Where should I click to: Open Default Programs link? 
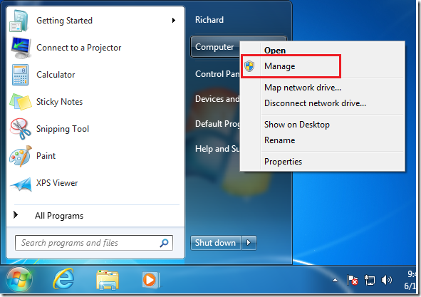[x=217, y=124]
